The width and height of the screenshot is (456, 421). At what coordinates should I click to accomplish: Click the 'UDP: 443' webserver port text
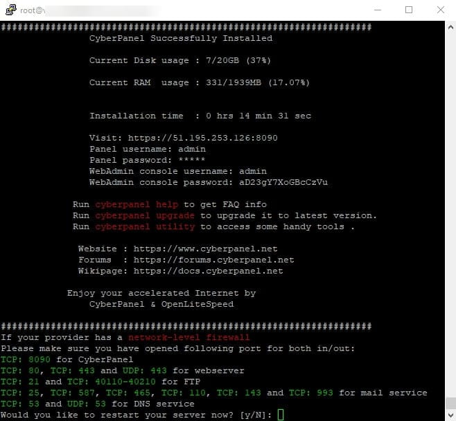(145, 370)
